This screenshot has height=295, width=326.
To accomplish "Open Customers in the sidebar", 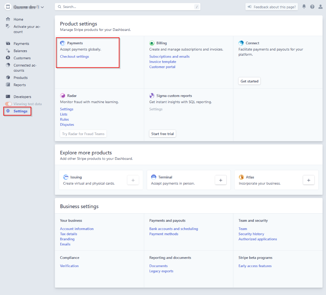I will (x=22, y=58).
